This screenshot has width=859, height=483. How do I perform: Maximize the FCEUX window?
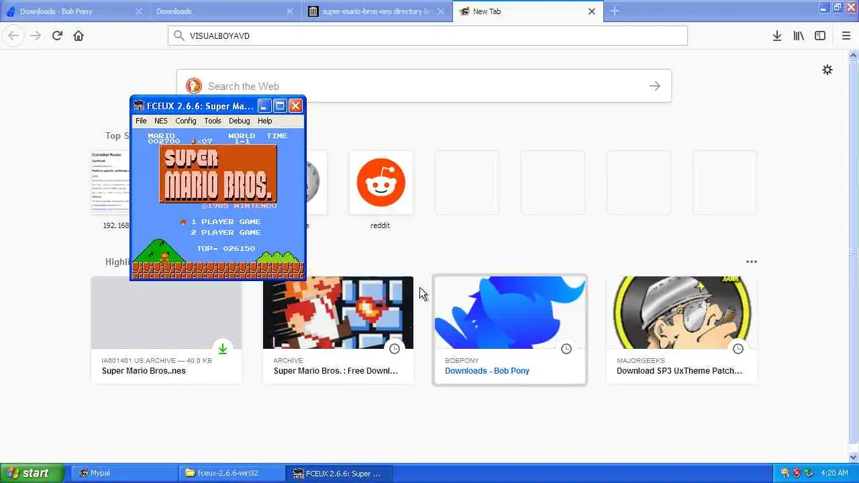tap(280, 106)
